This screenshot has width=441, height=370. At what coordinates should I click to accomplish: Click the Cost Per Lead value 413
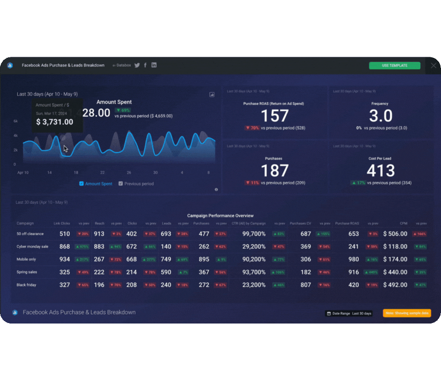[x=380, y=170]
